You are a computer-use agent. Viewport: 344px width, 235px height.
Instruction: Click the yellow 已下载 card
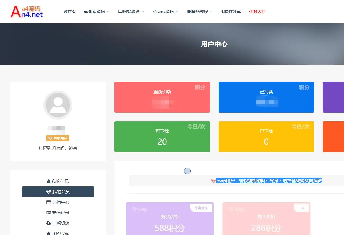coord(266,137)
